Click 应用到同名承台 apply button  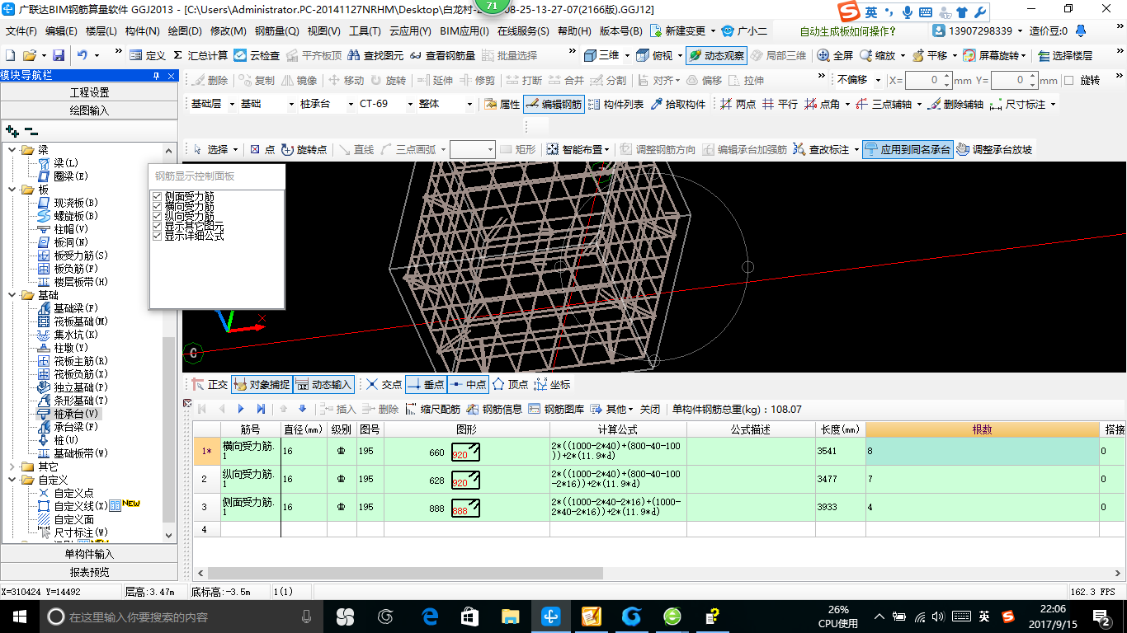coord(908,150)
